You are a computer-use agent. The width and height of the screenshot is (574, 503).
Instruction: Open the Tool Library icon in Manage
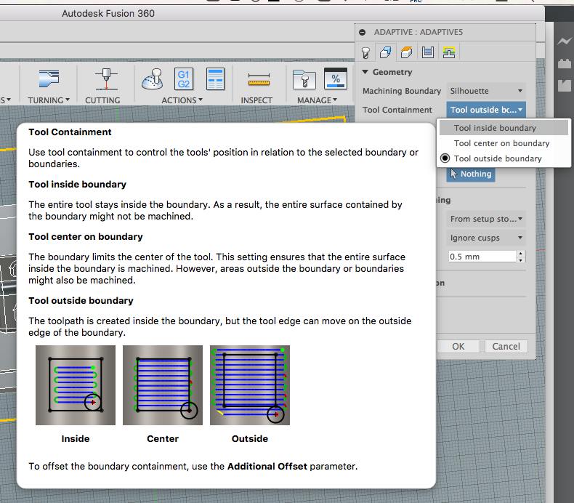click(304, 79)
